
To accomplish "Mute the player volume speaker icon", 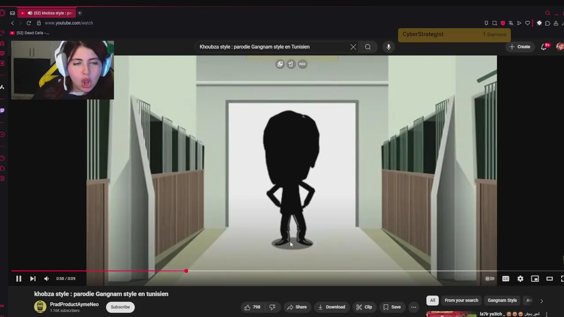I will pyautogui.click(x=46, y=278).
